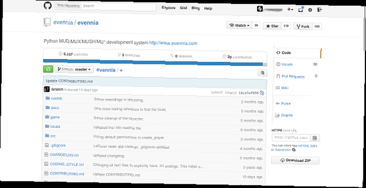The height and width of the screenshot is (188, 366).
Task: Open the locale folder
Action: [55, 126]
